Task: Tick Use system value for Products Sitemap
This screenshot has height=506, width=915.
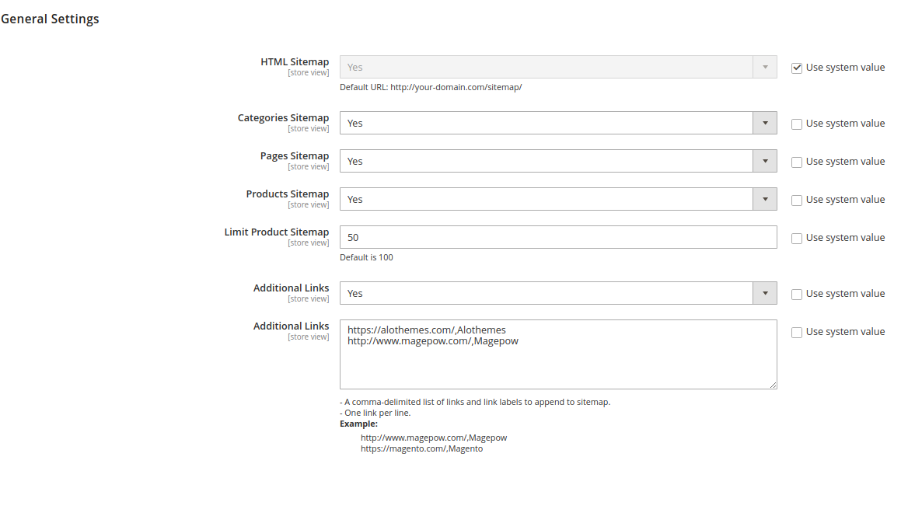Action: pos(797,200)
